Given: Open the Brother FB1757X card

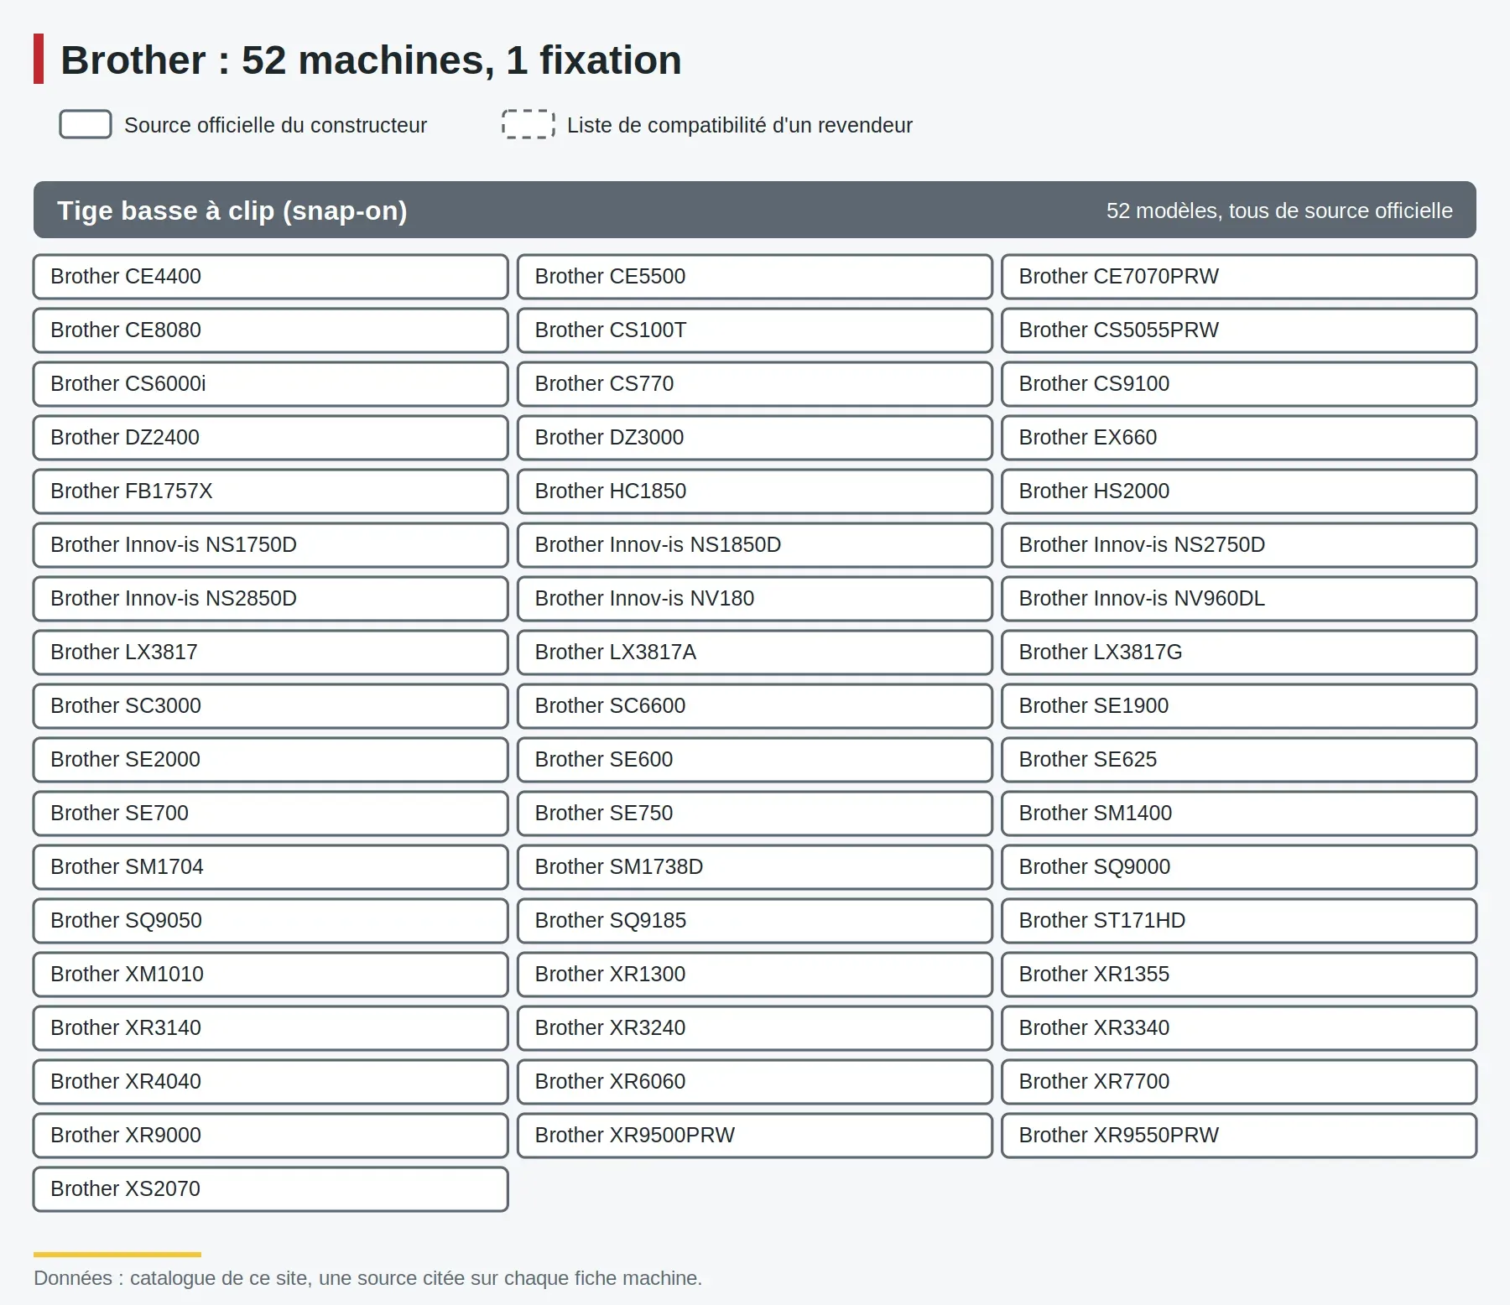Looking at the screenshot, I should point(270,491).
